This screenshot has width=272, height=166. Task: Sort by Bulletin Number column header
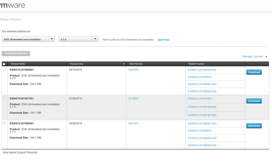coord(197,64)
